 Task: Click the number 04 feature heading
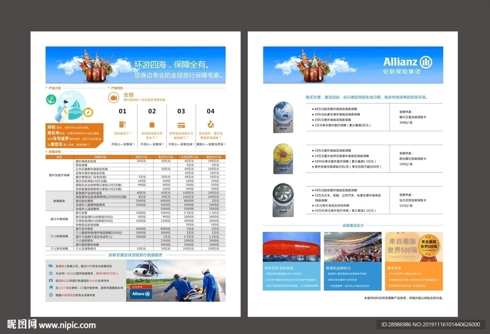pos(211,111)
